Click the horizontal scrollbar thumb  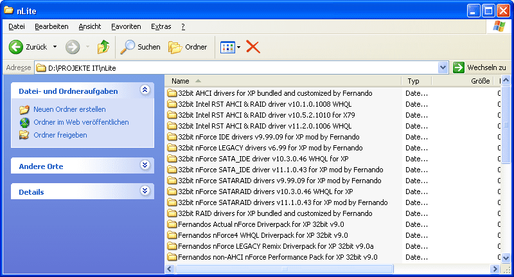tap(284, 269)
